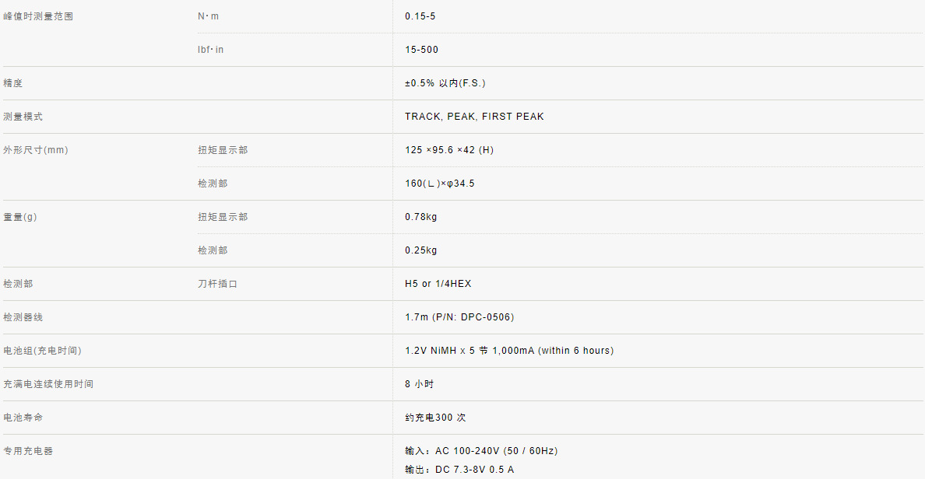This screenshot has height=479, width=925.
Task: Click the 125 ×95.6 ×42 (H) dimension value
Action: [x=449, y=150]
